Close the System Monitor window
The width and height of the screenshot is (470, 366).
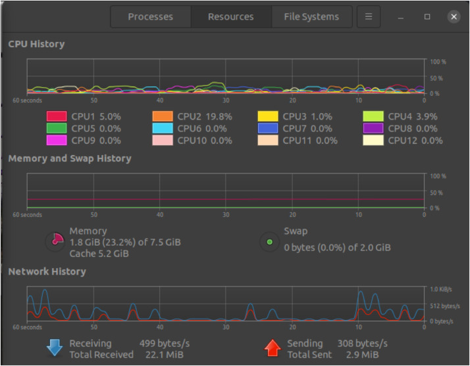pos(454,17)
